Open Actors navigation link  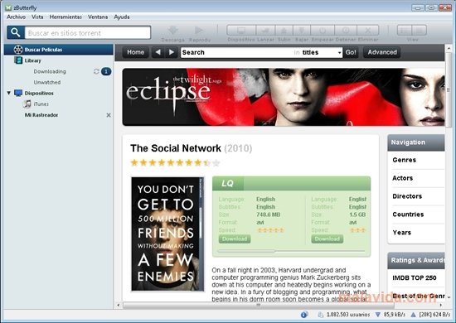pyautogui.click(x=402, y=178)
